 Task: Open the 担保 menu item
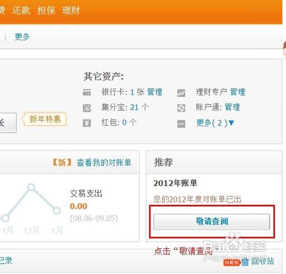[46, 10]
